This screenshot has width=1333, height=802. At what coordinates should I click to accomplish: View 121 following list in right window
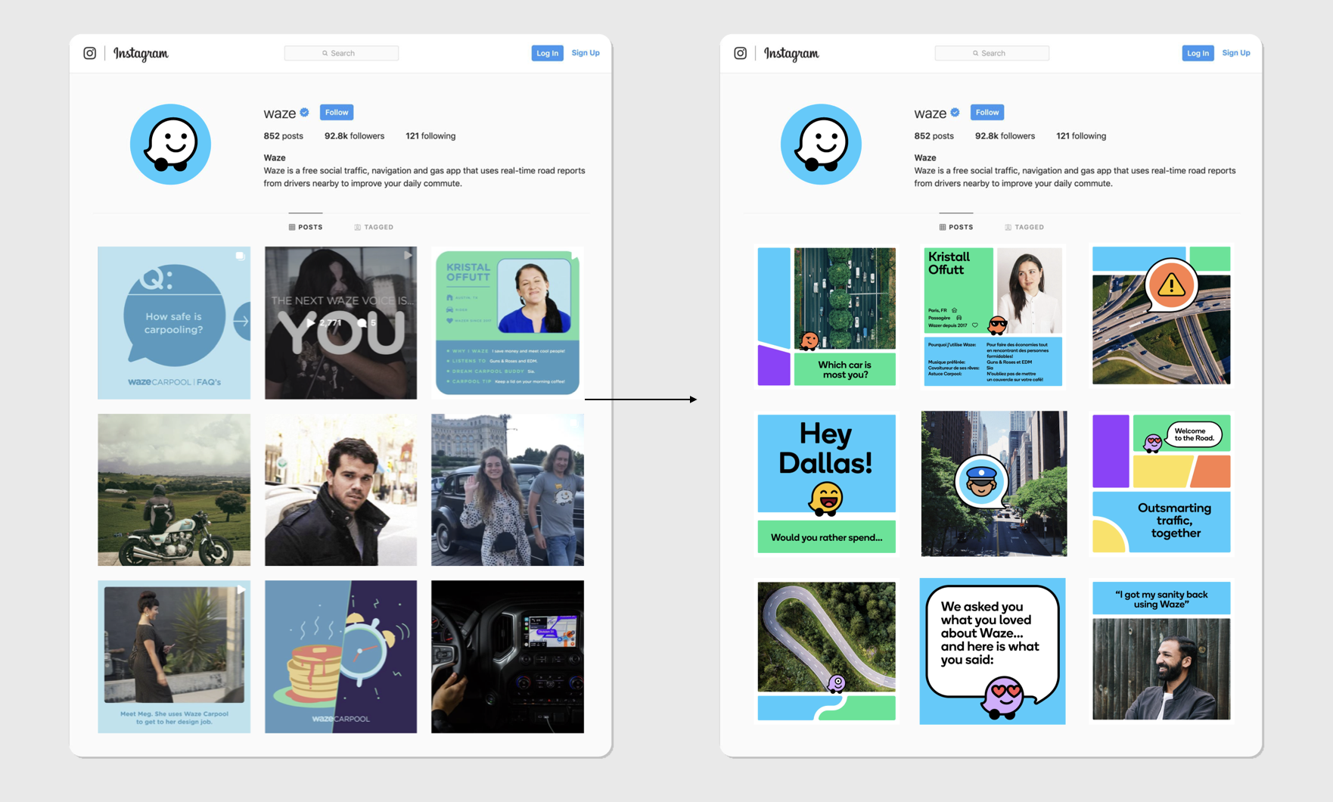[1081, 136]
